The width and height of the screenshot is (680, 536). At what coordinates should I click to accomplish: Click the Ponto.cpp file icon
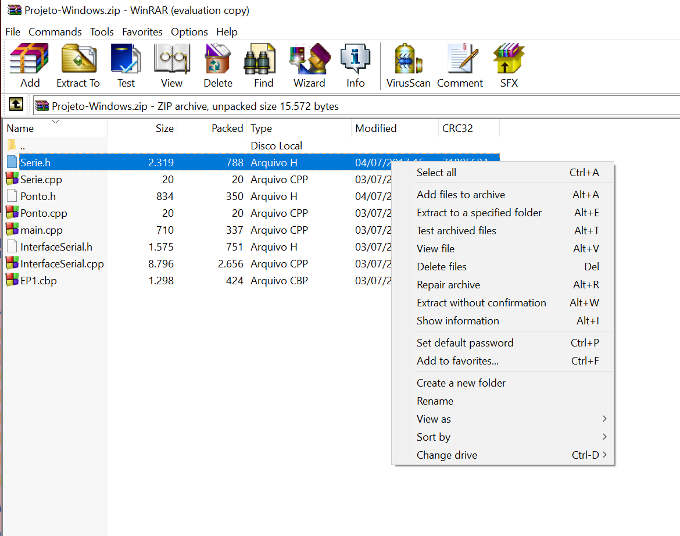point(12,213)
